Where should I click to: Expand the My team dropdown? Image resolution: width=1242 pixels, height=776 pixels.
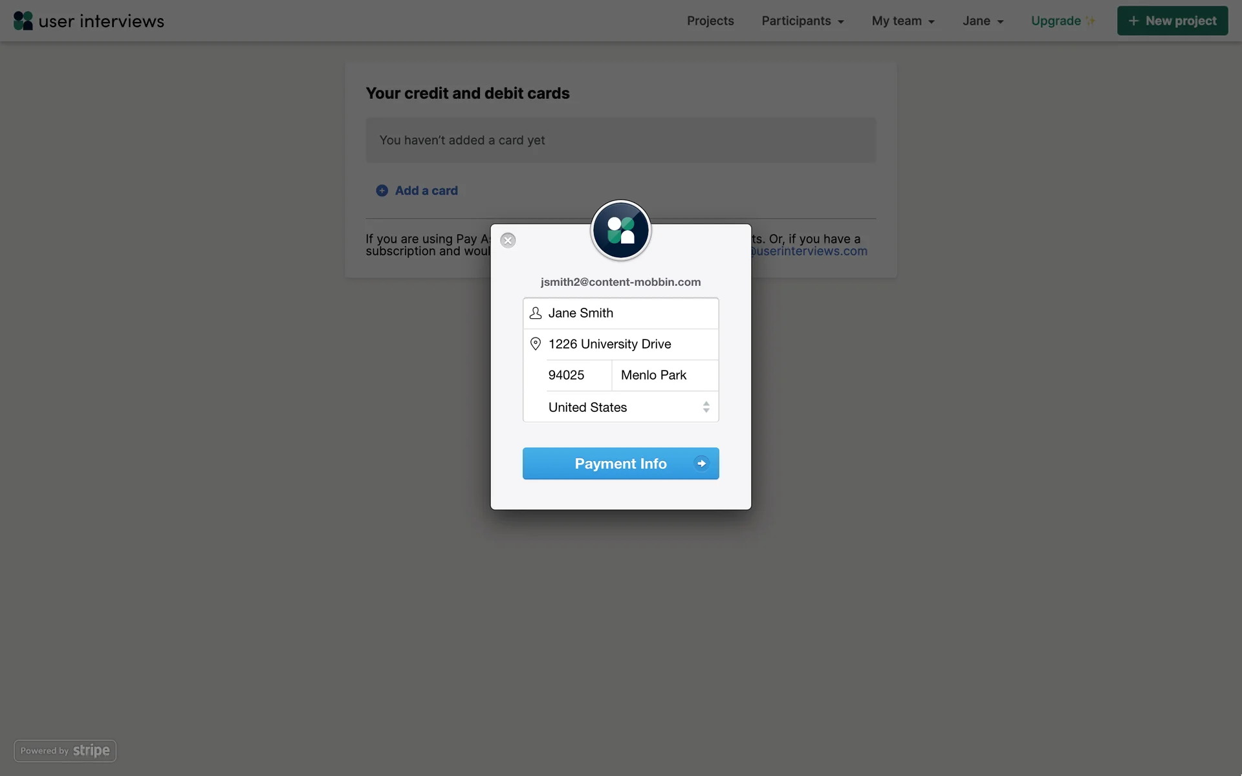click(x=903, y=21)
